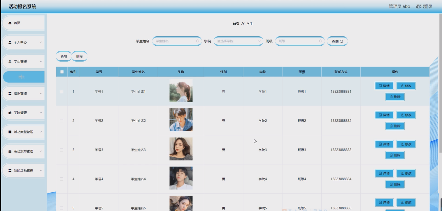The height and width of the screenshot is (211, 442).
Task: Click the detail icon in row 学号4
Action: click(380, 173)
